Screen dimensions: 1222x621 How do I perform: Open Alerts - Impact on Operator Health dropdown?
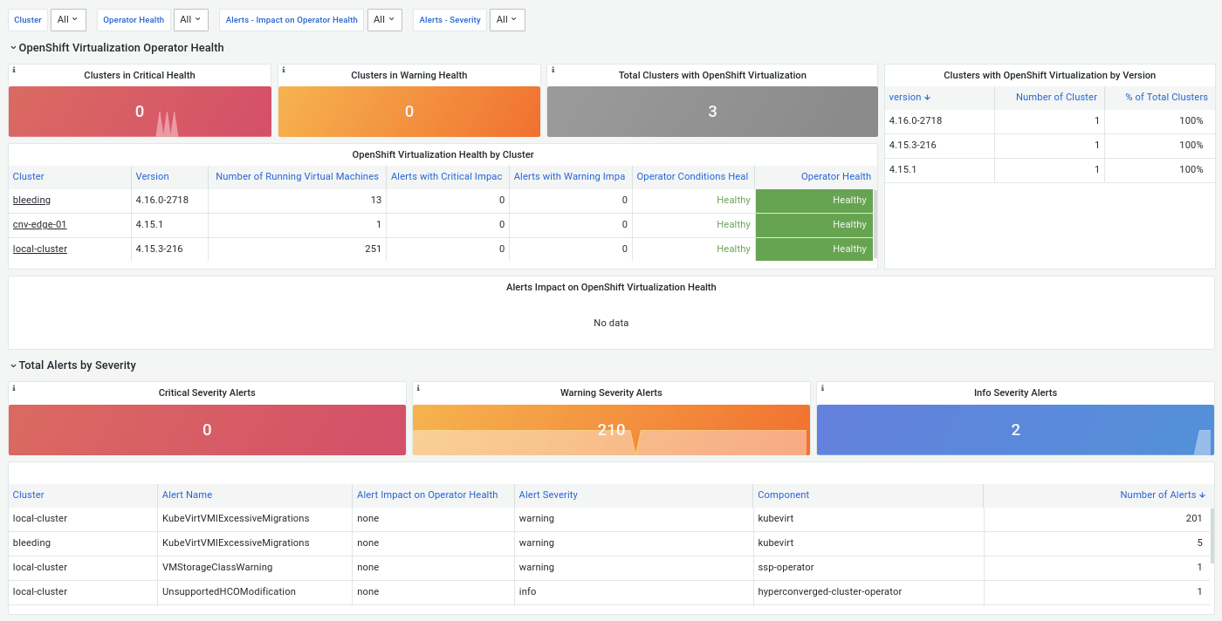click(x=384, y=19)
